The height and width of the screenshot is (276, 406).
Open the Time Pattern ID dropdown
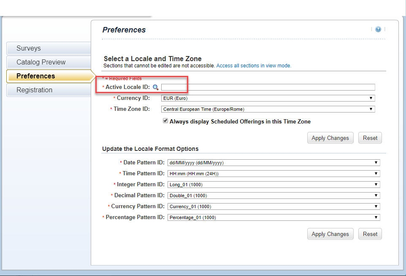click(273, 174)
